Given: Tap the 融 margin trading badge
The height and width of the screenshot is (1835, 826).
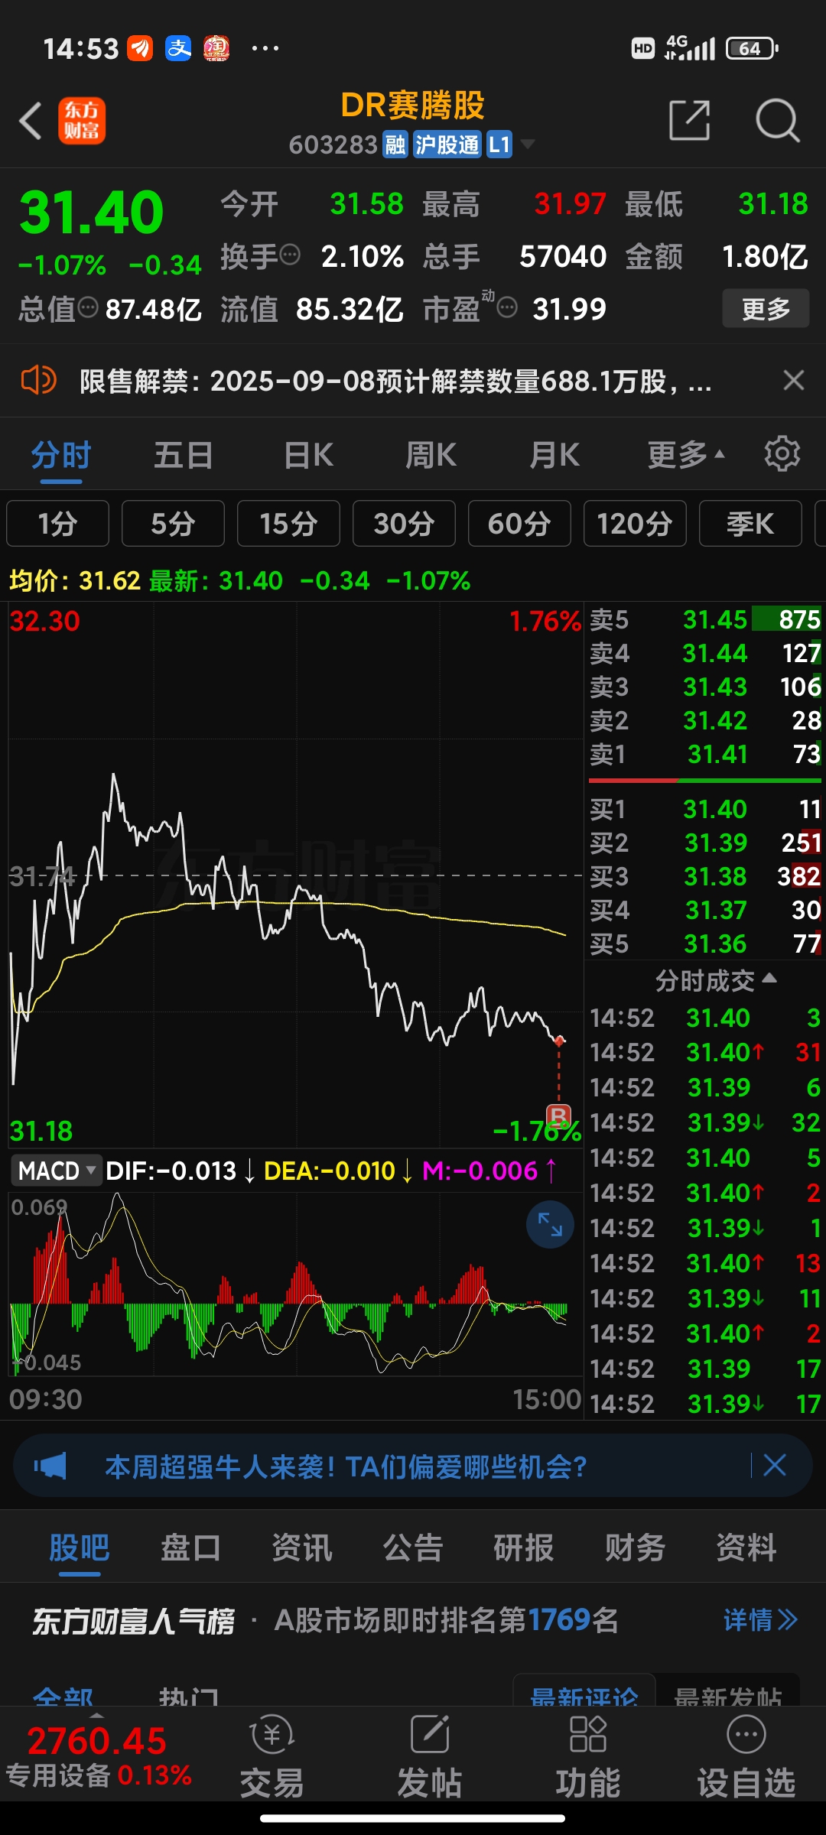Looking at the screenshot, I should (x=395, y=145).
